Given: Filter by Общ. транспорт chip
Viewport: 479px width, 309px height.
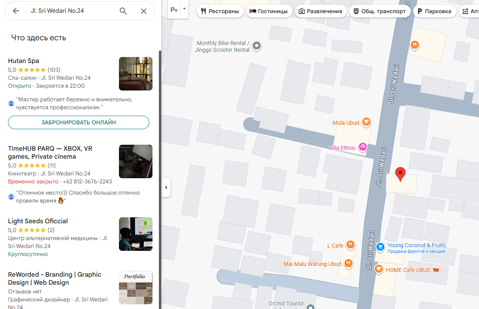Looking at the screenshot, I should click(380, 11).
